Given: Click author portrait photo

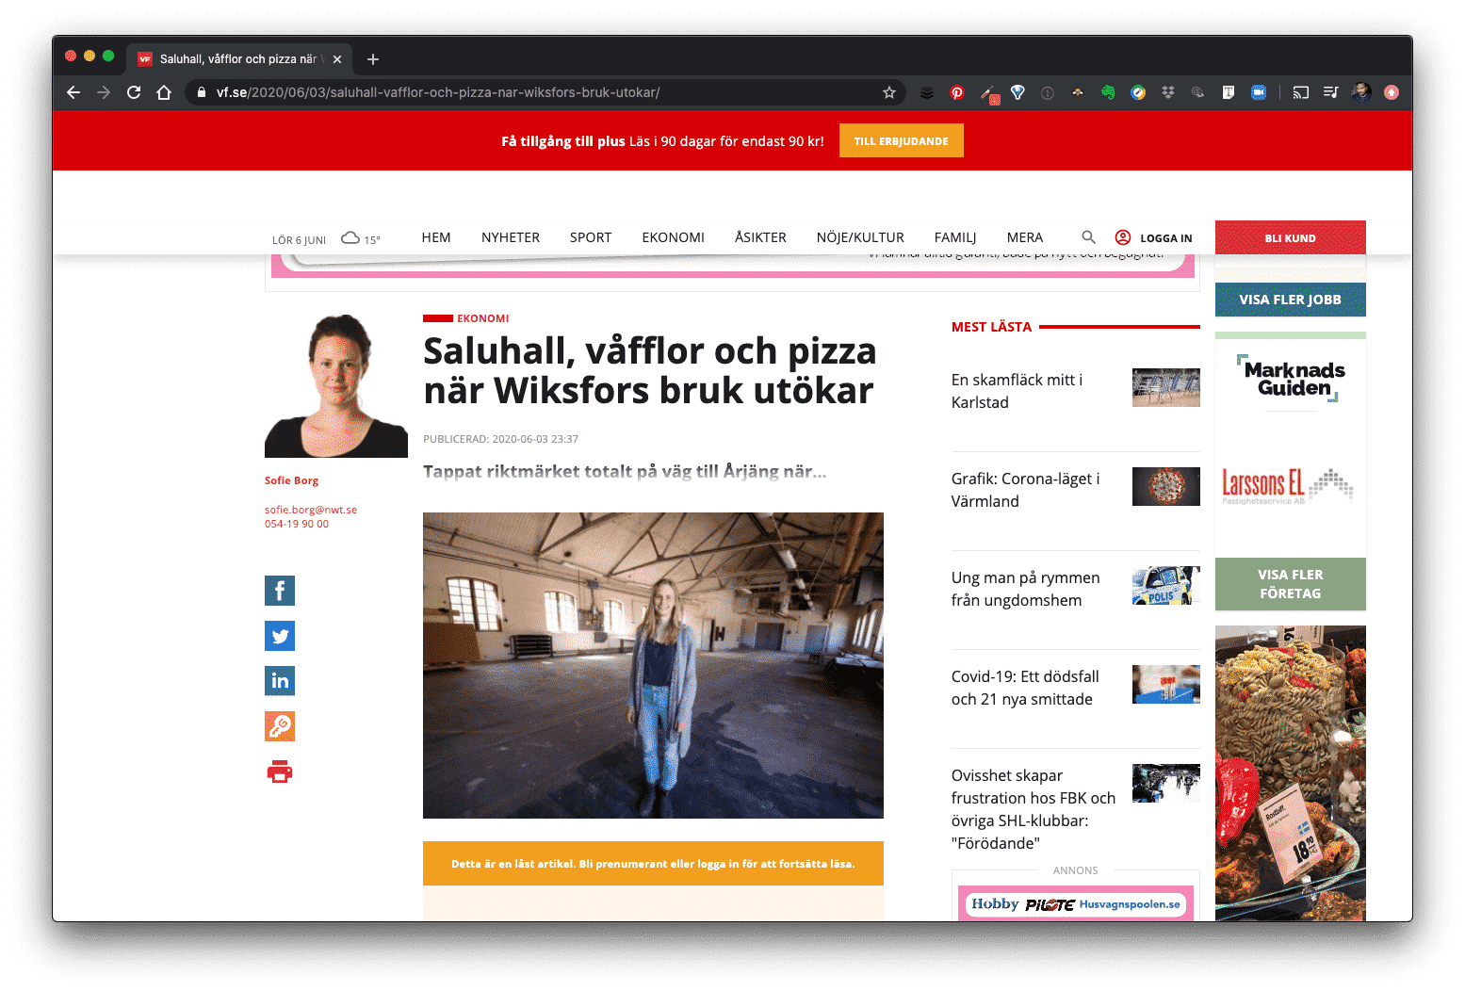Looking at the screenshot, I should tap(336, 386).
